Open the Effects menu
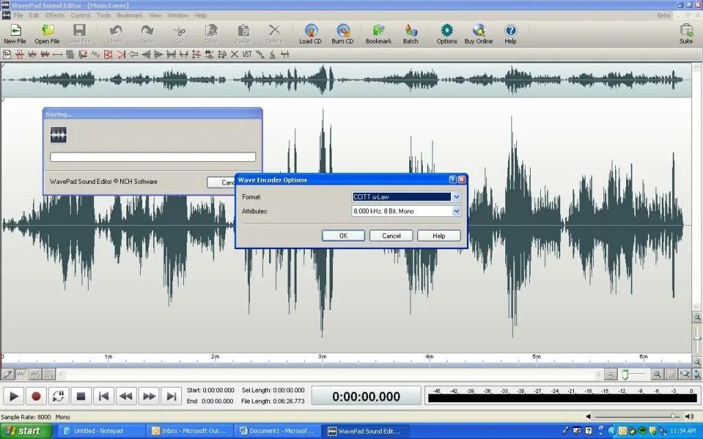This screenshot has width=703, height=439. tap(55, 15)
